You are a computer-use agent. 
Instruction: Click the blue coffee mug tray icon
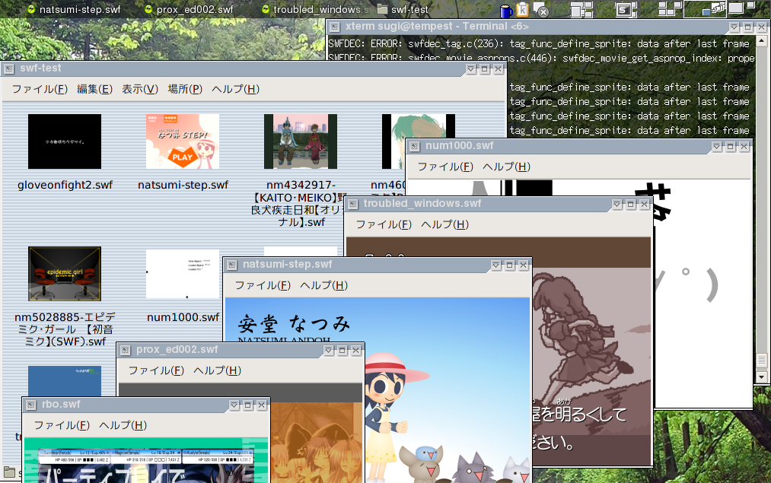pyautogui.click(x=506, y=10)
